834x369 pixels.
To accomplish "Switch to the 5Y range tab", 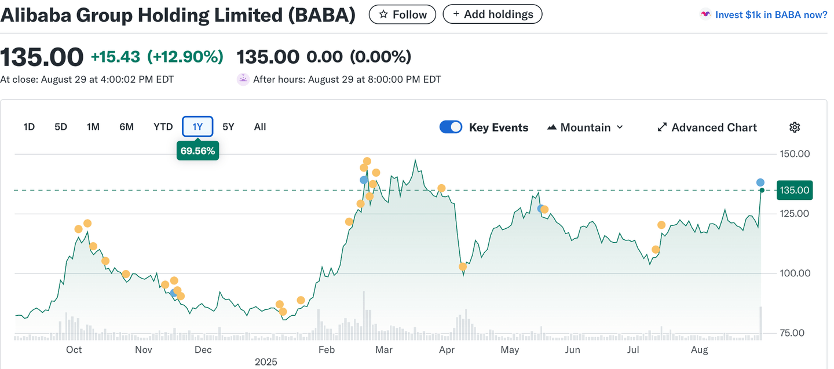I will [228, 127].
